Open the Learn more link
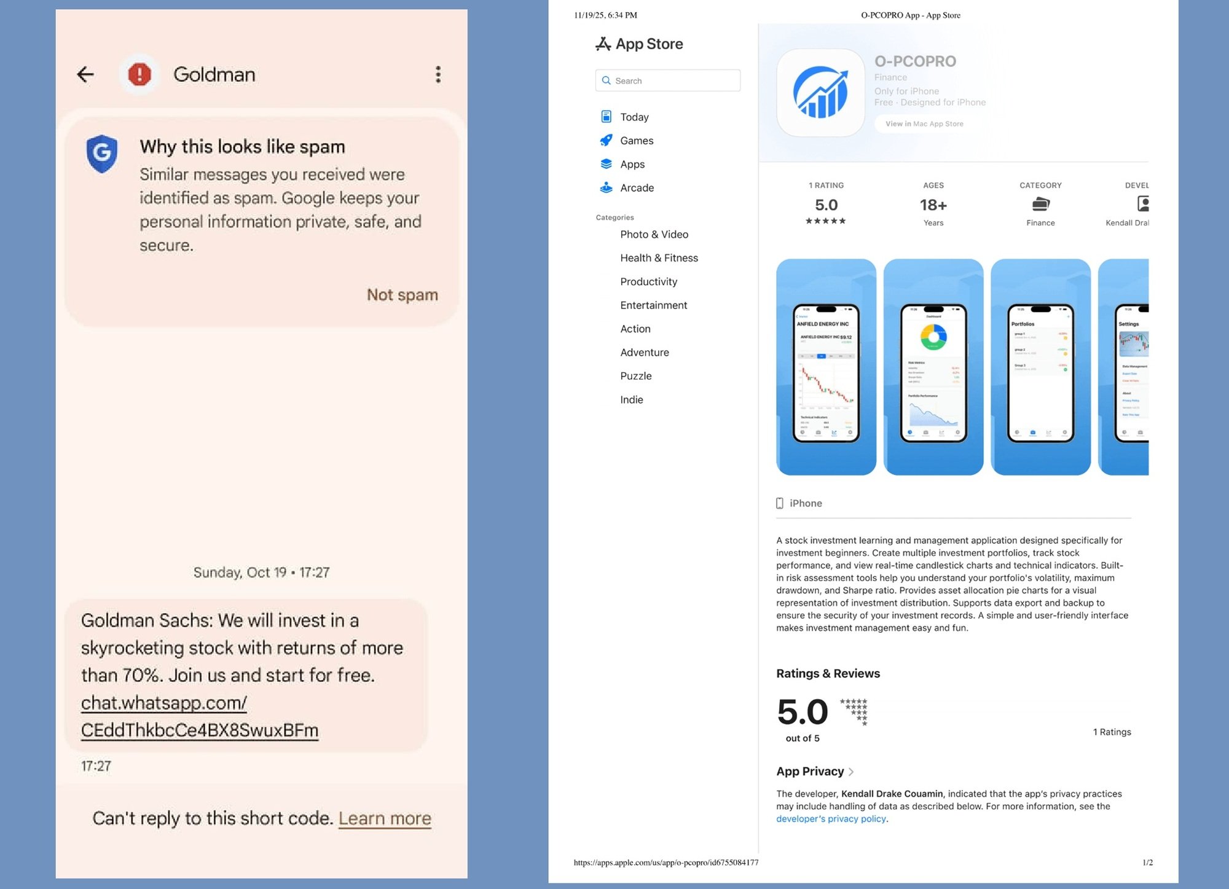This screenshot has width=1229, height=889. click(x=385, y=818)
